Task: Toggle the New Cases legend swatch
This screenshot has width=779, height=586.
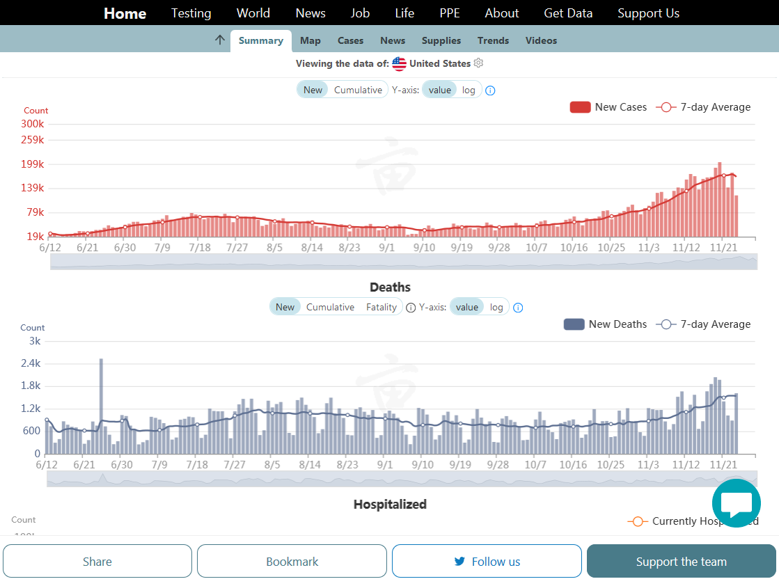Action: click(x=580, y=107)
